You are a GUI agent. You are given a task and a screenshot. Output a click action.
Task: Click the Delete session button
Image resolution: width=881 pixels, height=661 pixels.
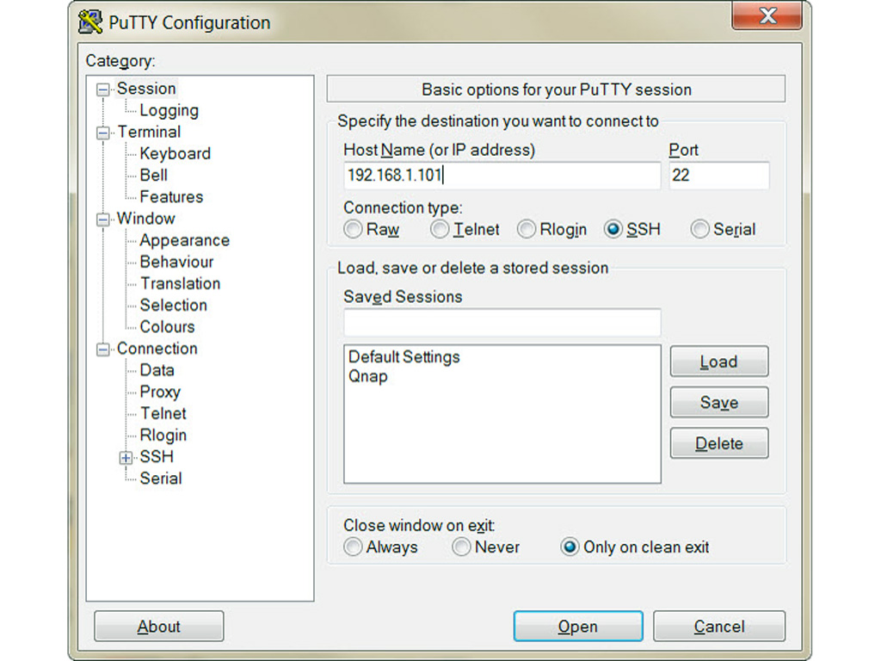(719, 443)
